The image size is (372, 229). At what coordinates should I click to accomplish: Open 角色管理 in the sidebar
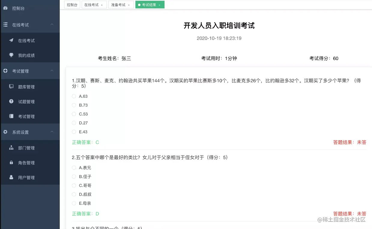click(30, 163)
